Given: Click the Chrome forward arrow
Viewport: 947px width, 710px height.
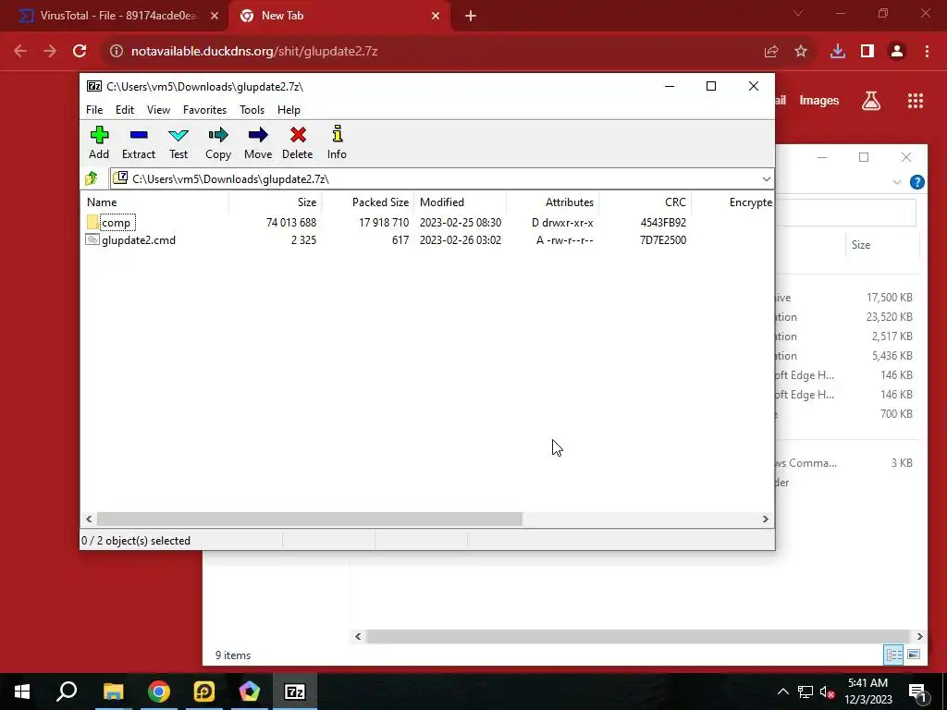Looking at the screenshot, I should [x=50, y=52].
